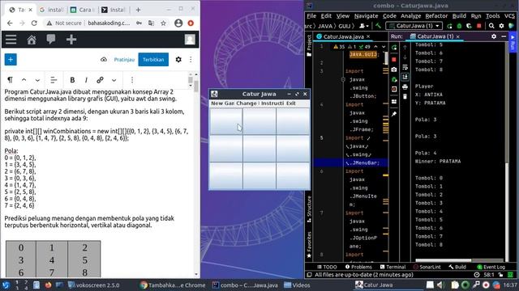This screenshot has width=519, height=291.
Task: Open WordPress user avatar in black bar
Action: 190,40
